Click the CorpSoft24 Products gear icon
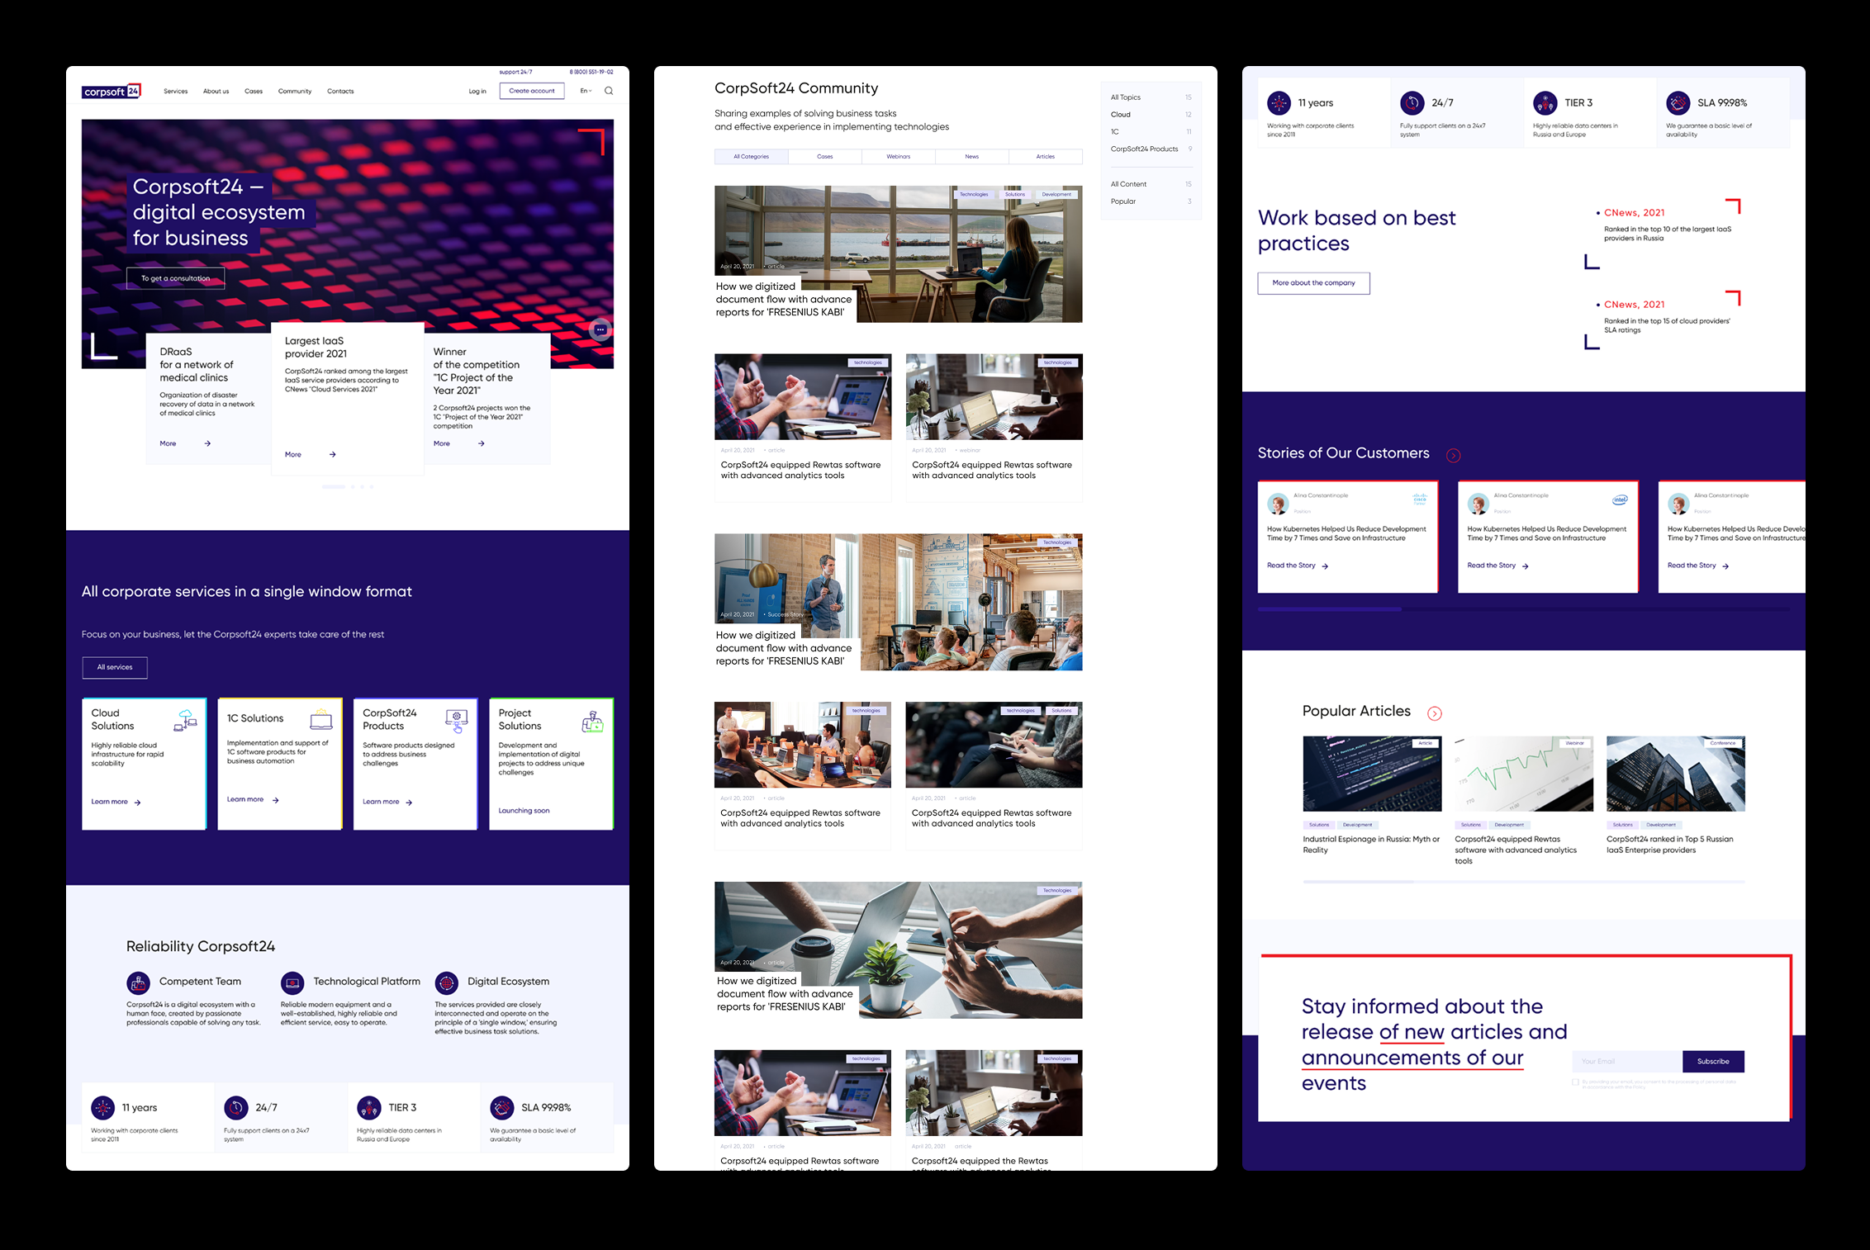 [x=457, y=721]
